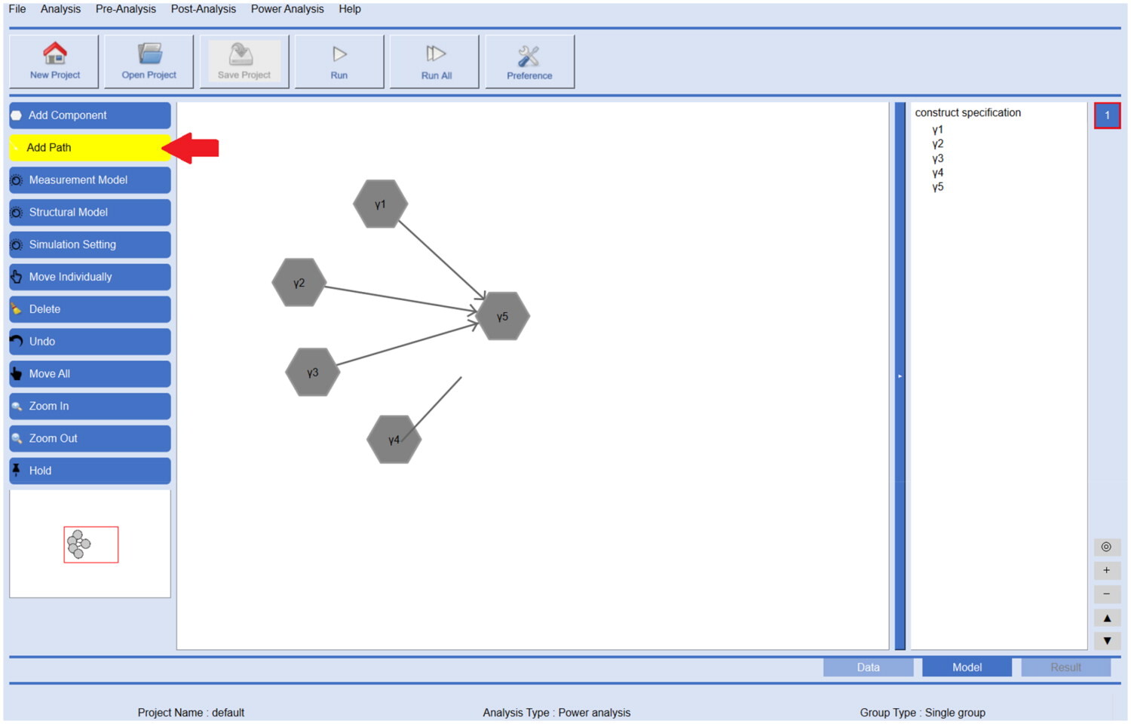Choose the Add Path tool
This screenshot has width=1131, height=724.
(90, 148)
